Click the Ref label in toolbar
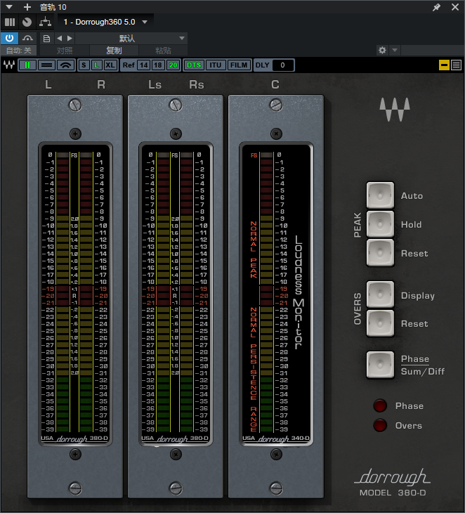Screen dimensions: 465x513 click(x=129, y=65)
